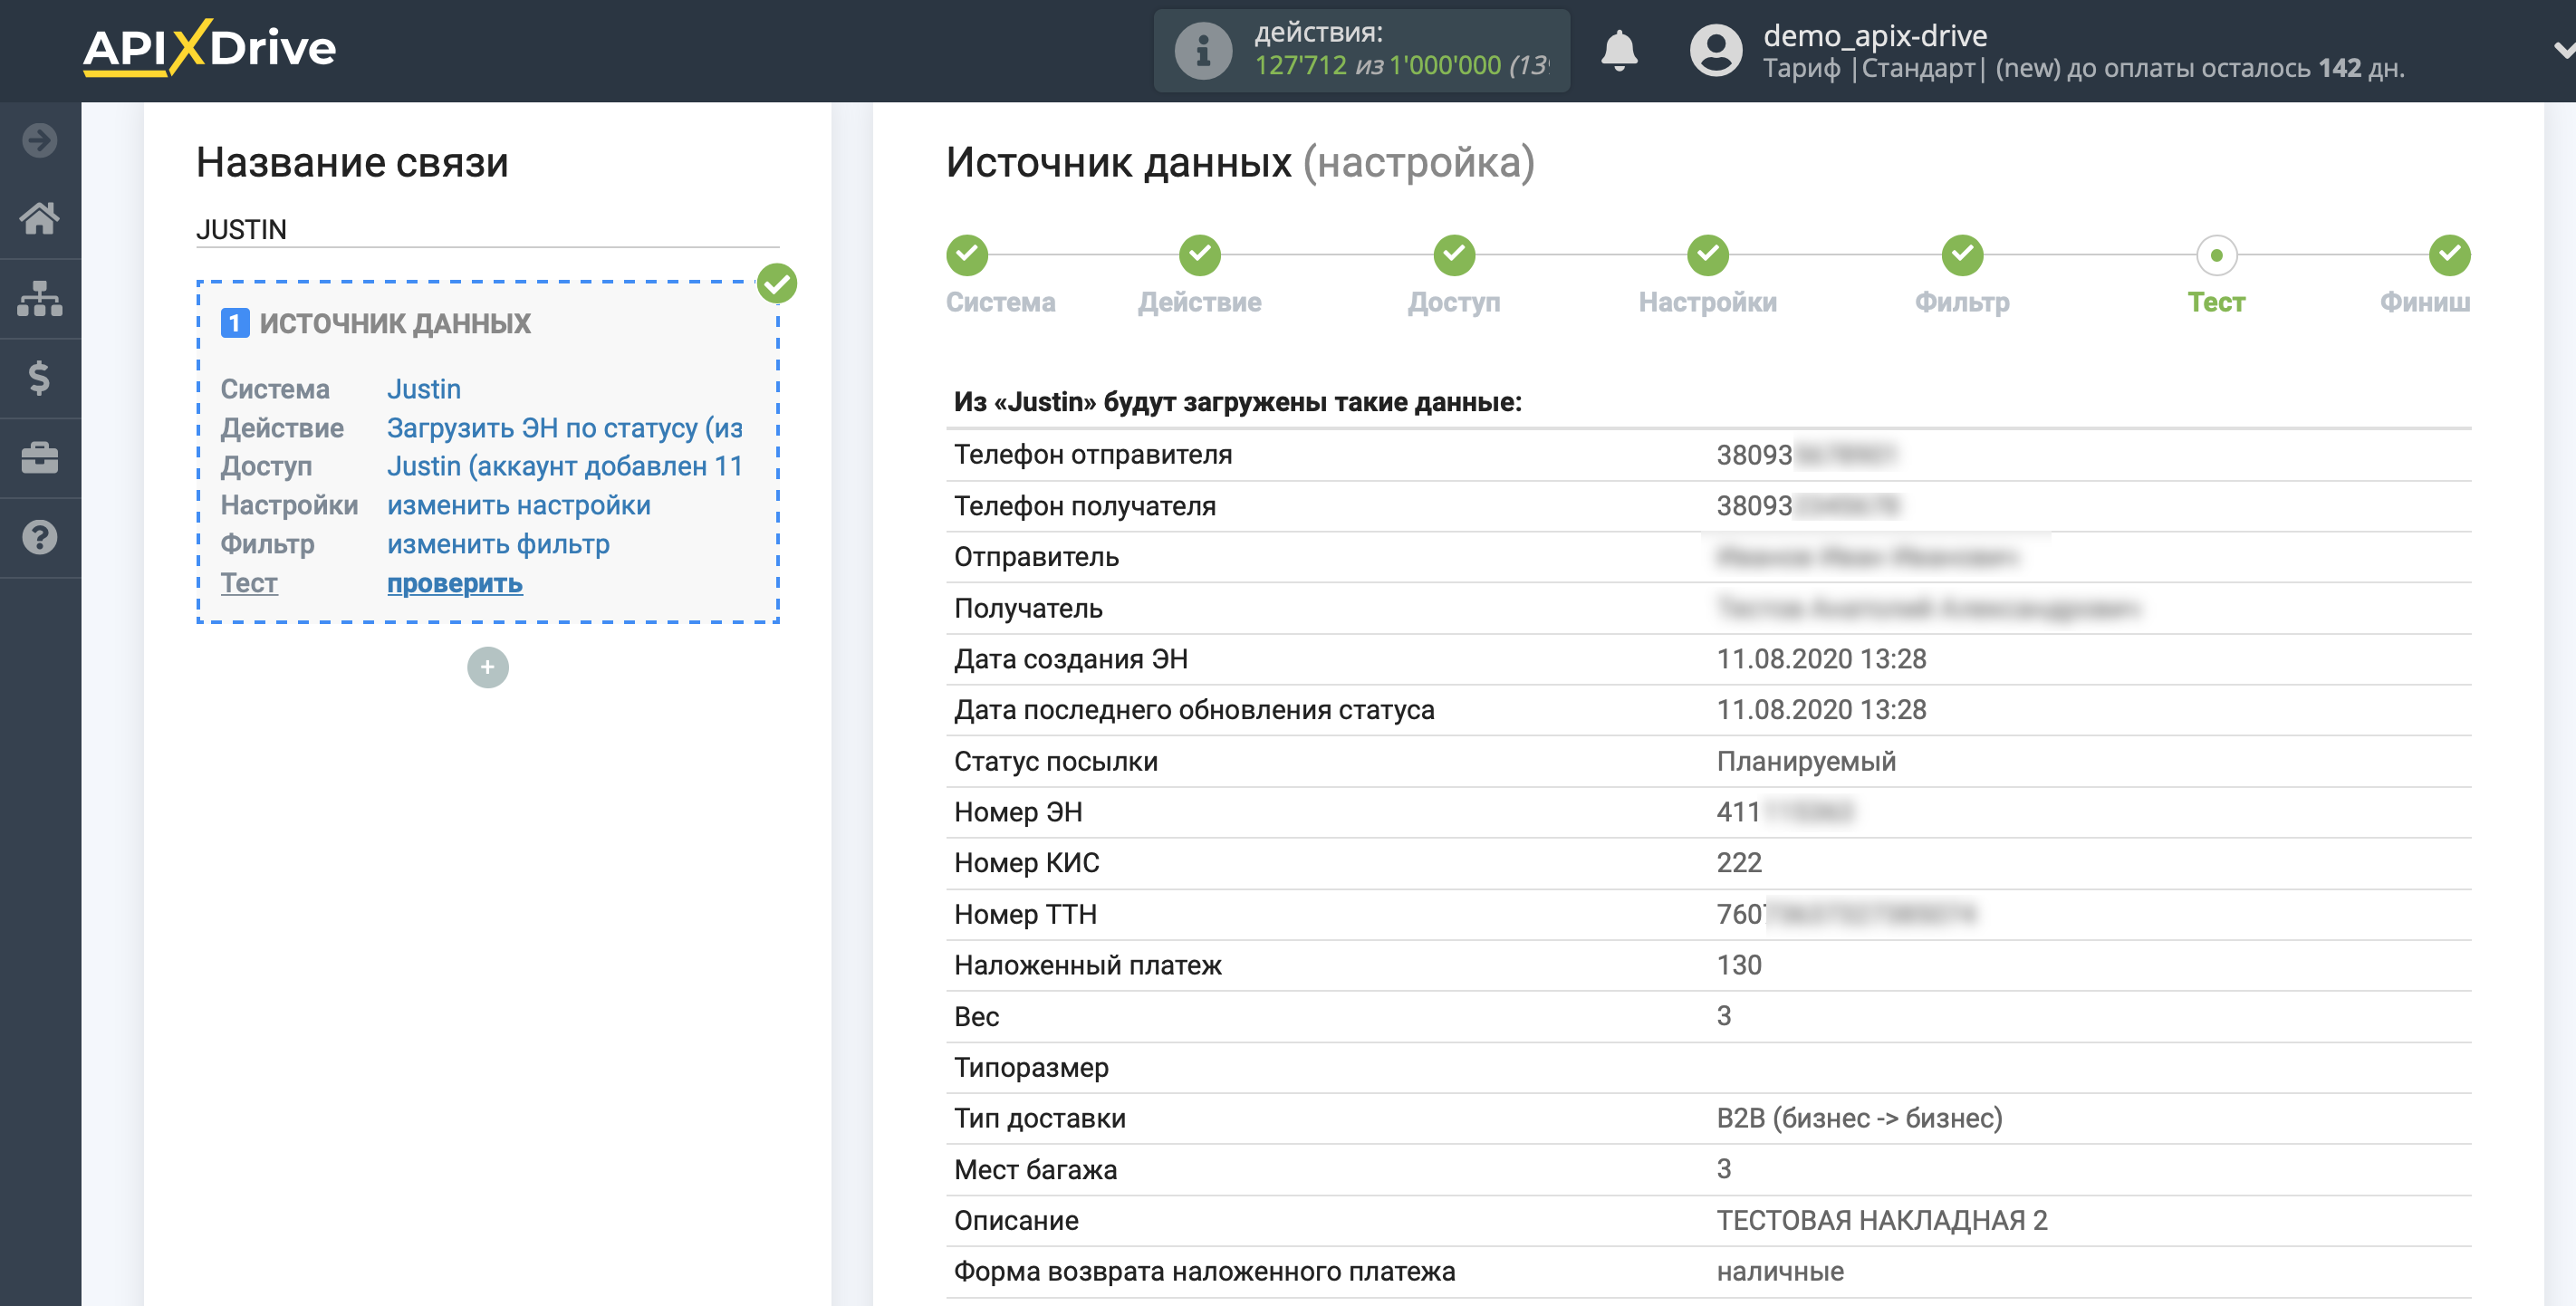Image resolution: width=2576 pixels, height=1306 pixels.
Task: Select the Наложенный платеж value 130
Action: pos(1739,965)
